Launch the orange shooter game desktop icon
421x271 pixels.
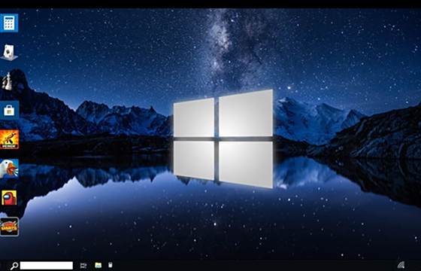[x=9, y=139]
